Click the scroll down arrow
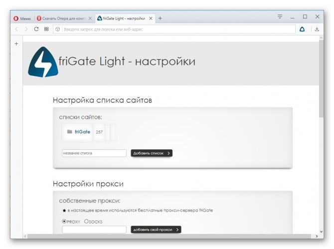This screenshot has height=249, width=334. coord(321,232)
